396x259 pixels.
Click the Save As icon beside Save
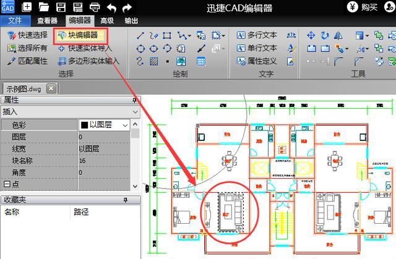click(78, 7)
